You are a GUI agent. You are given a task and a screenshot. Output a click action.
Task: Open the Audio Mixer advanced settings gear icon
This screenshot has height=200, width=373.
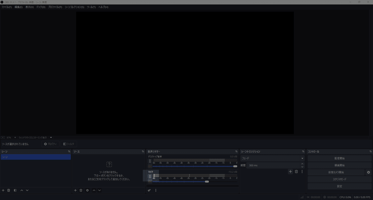pos(149,190)
